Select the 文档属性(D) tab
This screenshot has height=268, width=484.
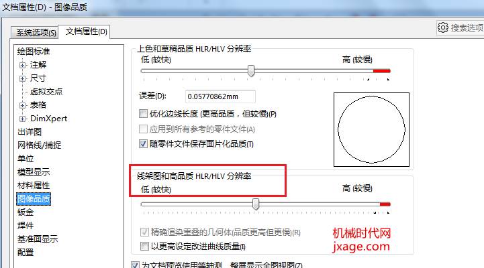tap(85, 31)
